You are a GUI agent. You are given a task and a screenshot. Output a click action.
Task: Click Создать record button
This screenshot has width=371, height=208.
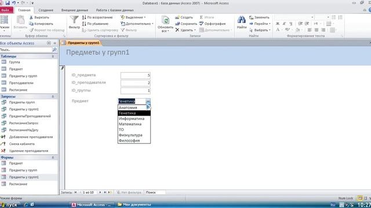[x=184, y=17]
